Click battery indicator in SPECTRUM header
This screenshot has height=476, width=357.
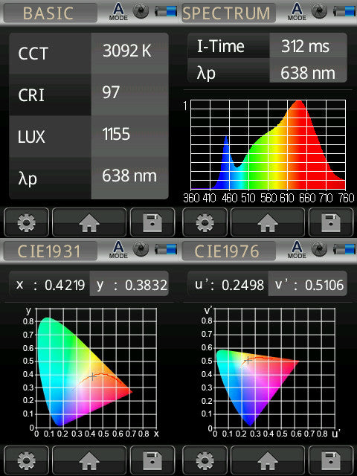tap(344, 11)
